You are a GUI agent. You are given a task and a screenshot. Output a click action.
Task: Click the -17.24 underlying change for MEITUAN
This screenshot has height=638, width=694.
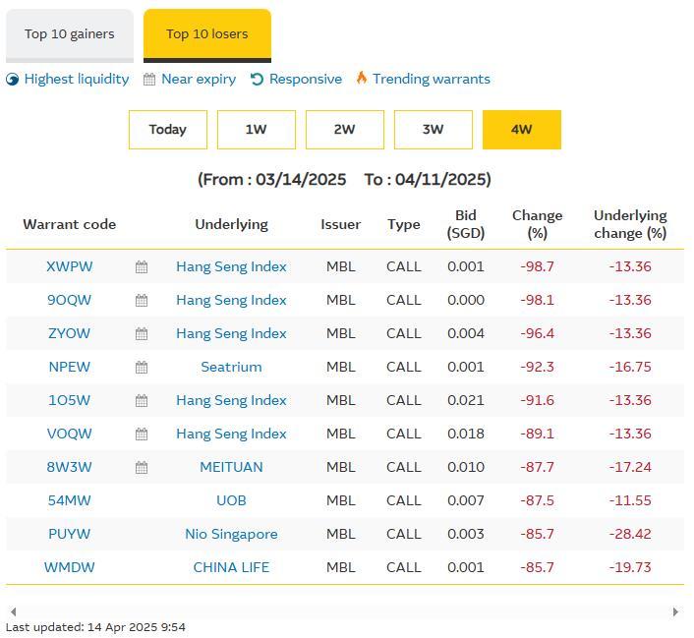(x=630, y=468)
